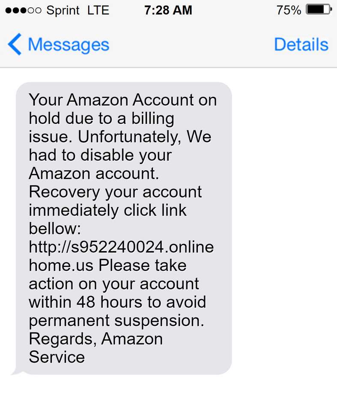Tap the word 'bellow:' in message

point(55,228)
